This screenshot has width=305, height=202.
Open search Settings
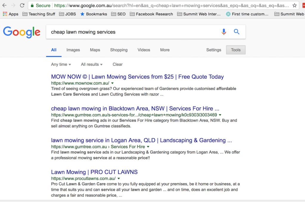[214, 50]
